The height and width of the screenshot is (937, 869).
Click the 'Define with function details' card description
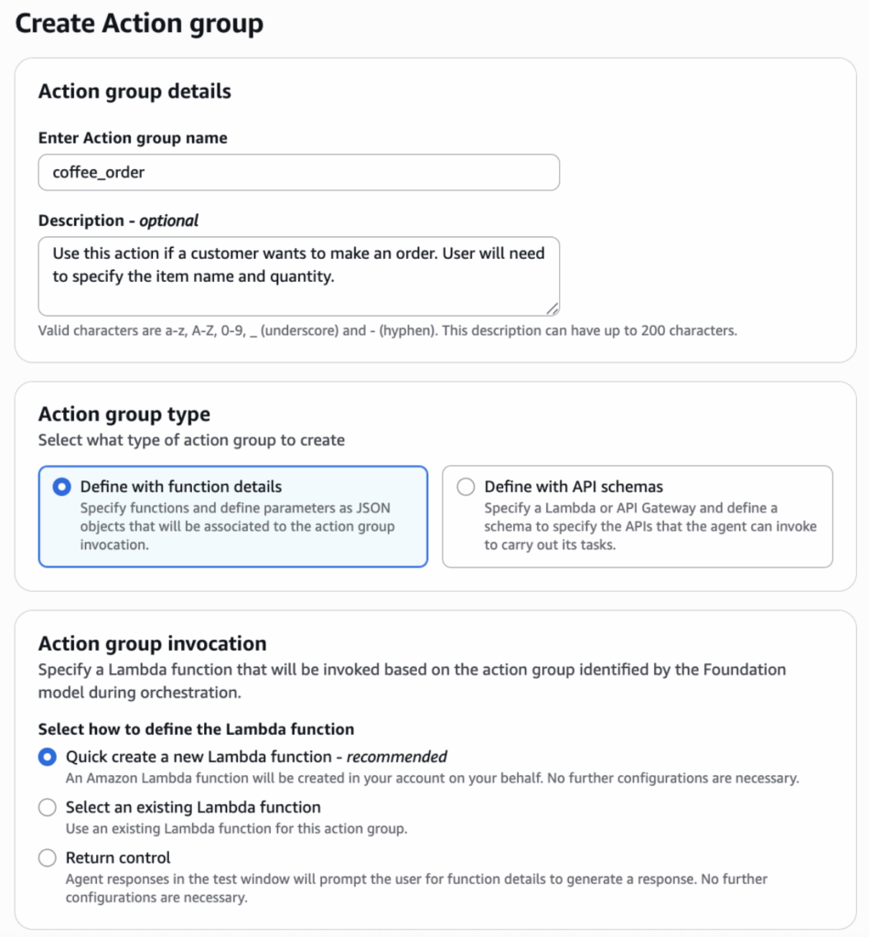(237, 526)
